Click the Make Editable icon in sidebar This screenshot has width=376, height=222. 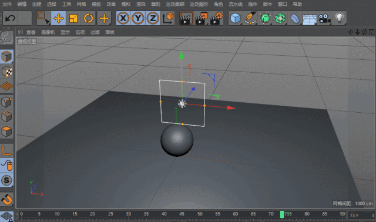pos(6,38)
